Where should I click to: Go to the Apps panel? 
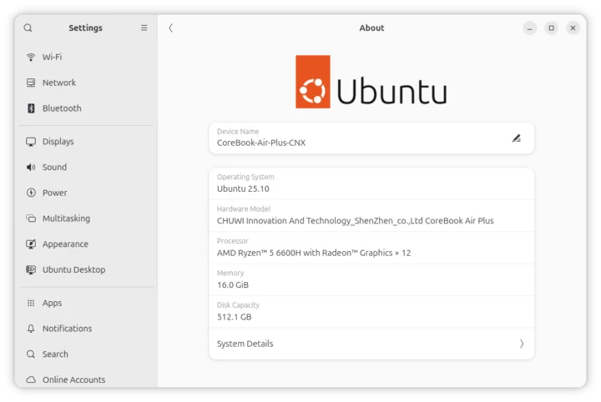click(86, 304)
